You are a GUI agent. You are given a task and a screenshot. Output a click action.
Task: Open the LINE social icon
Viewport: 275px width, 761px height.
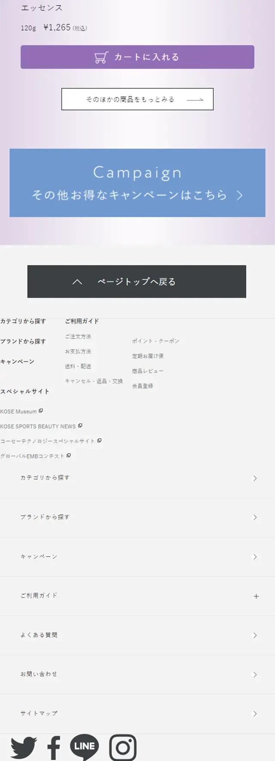coord(85,747)
